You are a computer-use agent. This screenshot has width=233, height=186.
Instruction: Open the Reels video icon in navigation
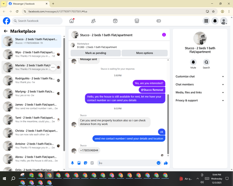coord(115,21)
